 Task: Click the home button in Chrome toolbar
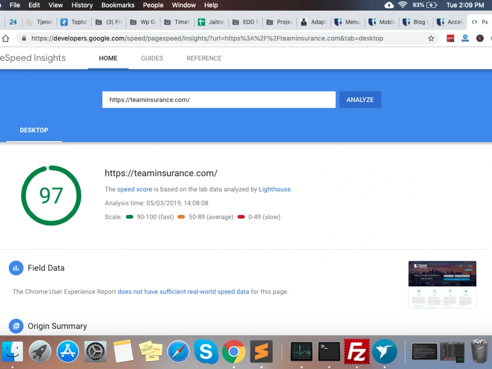pos(5,38)
